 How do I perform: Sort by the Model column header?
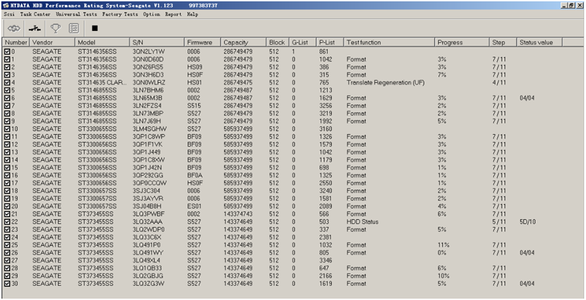102,42
